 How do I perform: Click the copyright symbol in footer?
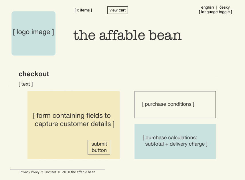coord(59,172)
